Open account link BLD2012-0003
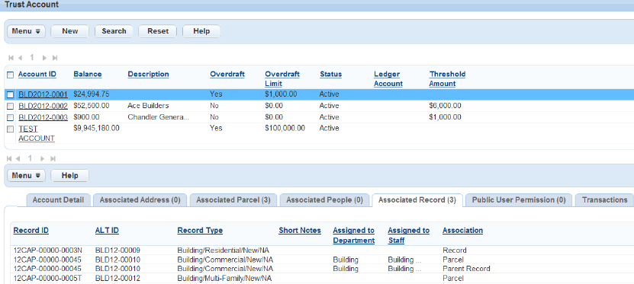Screen dimensions: 634x284 tap(43, 117)
